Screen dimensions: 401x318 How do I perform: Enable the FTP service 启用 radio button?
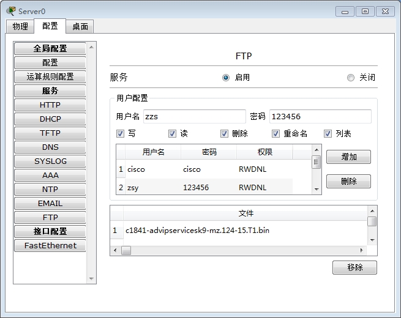[226, 78]
